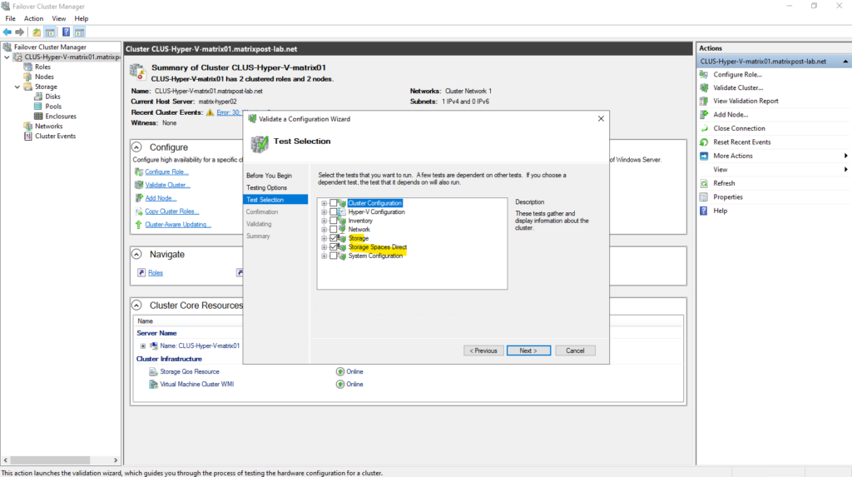
Task: Open the Action menu
Action: pos(33,18)
